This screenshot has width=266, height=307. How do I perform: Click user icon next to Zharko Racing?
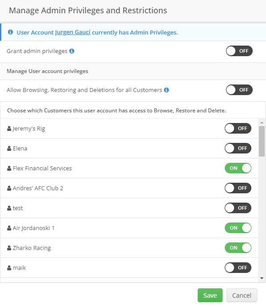coord(9,248)
